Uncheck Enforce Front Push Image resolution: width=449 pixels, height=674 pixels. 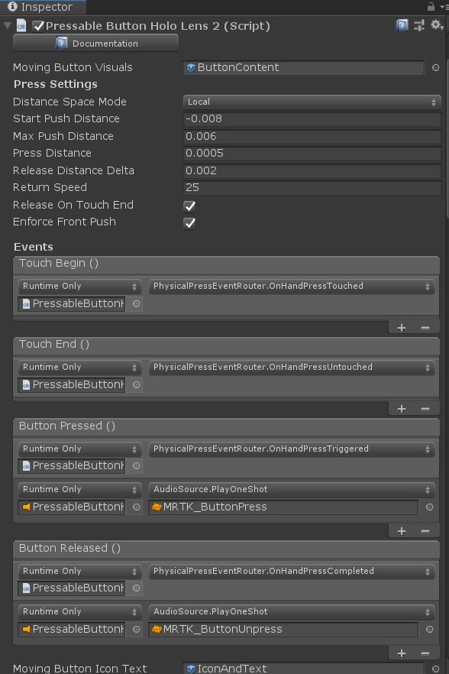pyautogui.click(x=189, y=223)
